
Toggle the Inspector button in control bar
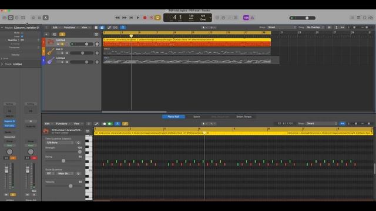point(11,18)
